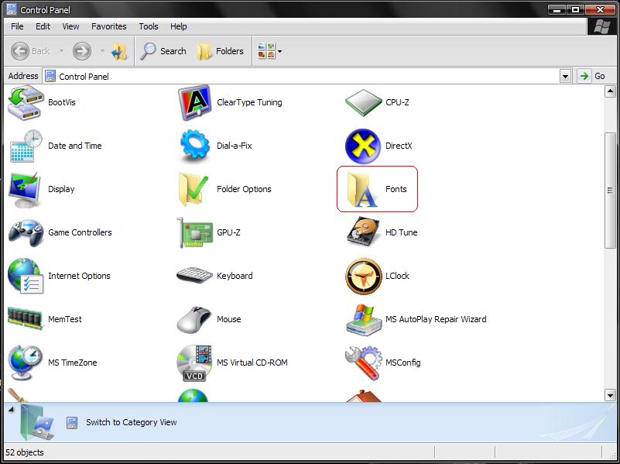Open the Favorites menu
The height and width of the screenshot is (464, 620).
point(108,26)
